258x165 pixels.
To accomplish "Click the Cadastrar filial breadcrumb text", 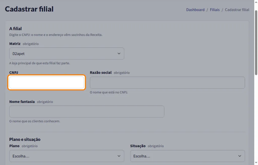I will (237, 10).
